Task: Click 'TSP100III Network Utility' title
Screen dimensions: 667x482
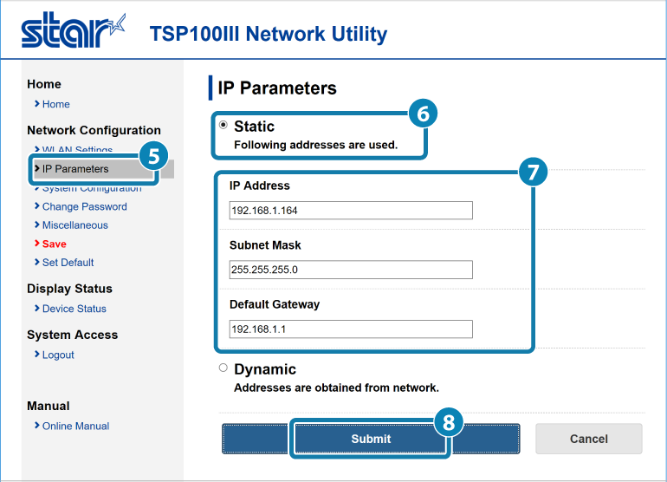Action: tap(269, 34)
